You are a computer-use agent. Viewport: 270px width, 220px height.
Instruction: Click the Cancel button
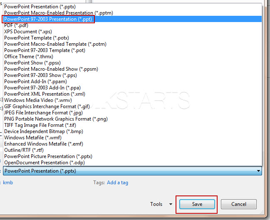click(x=239, y=204)
